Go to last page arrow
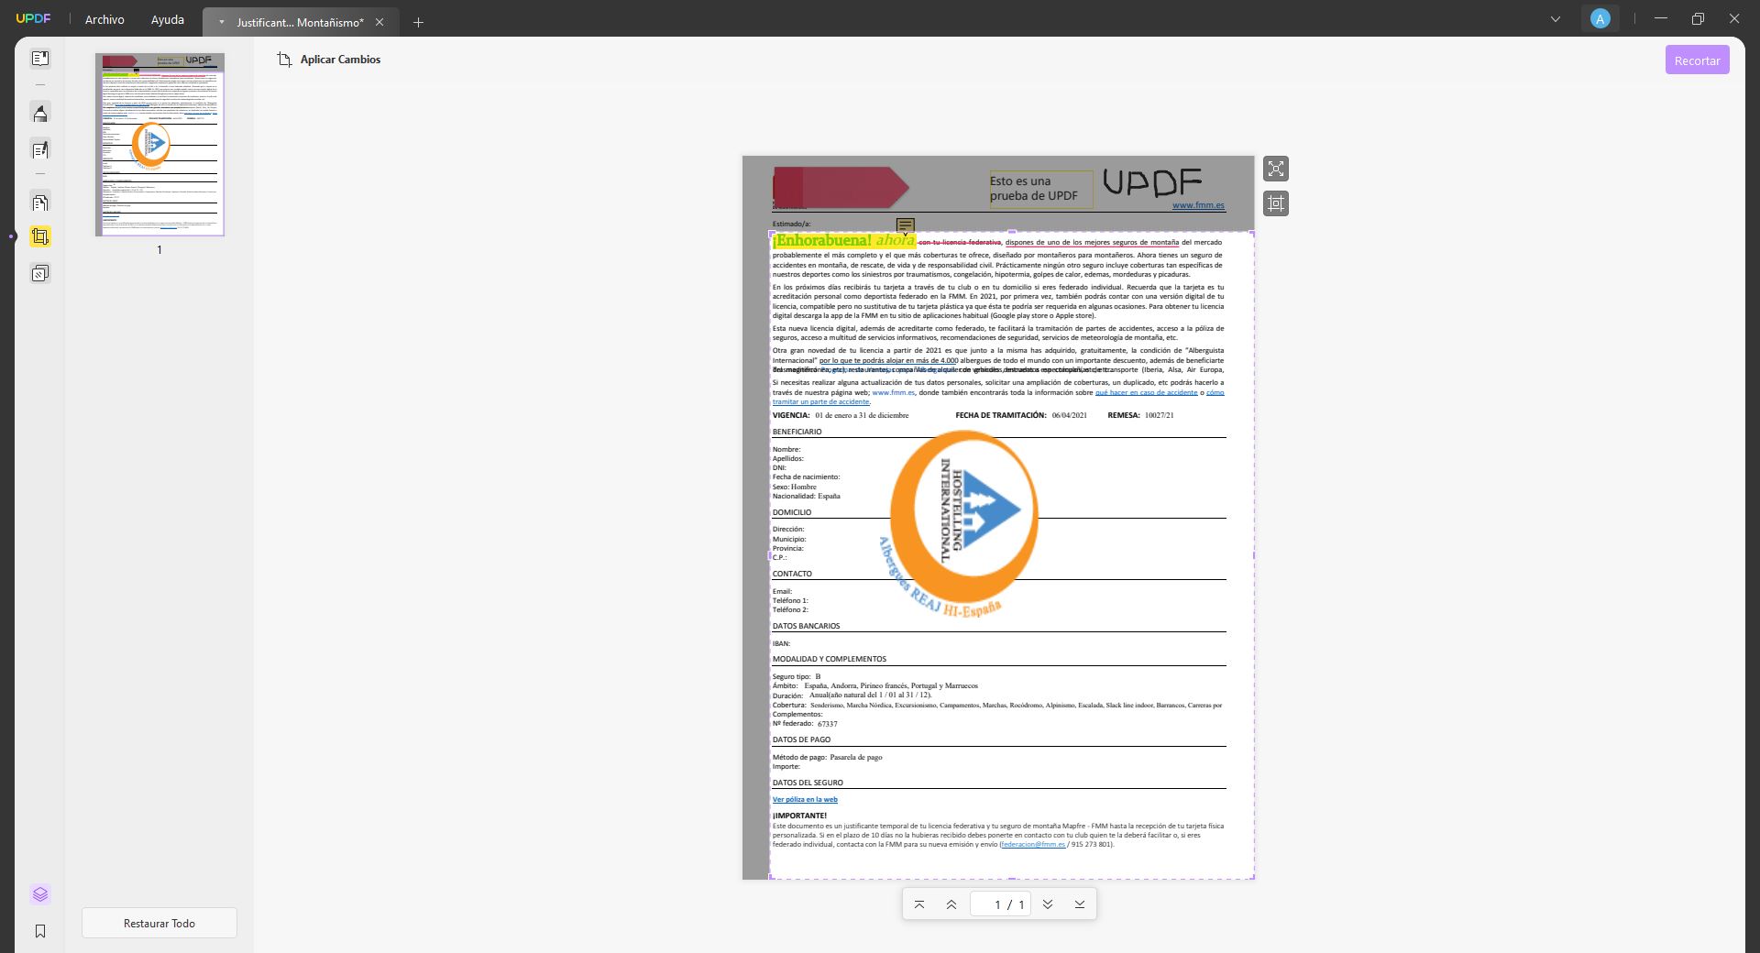1760x953 pixels. pos(1080,904)
